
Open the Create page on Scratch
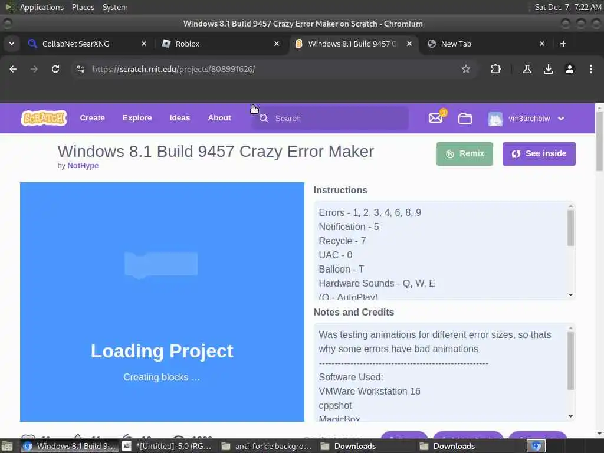point(92,118)
